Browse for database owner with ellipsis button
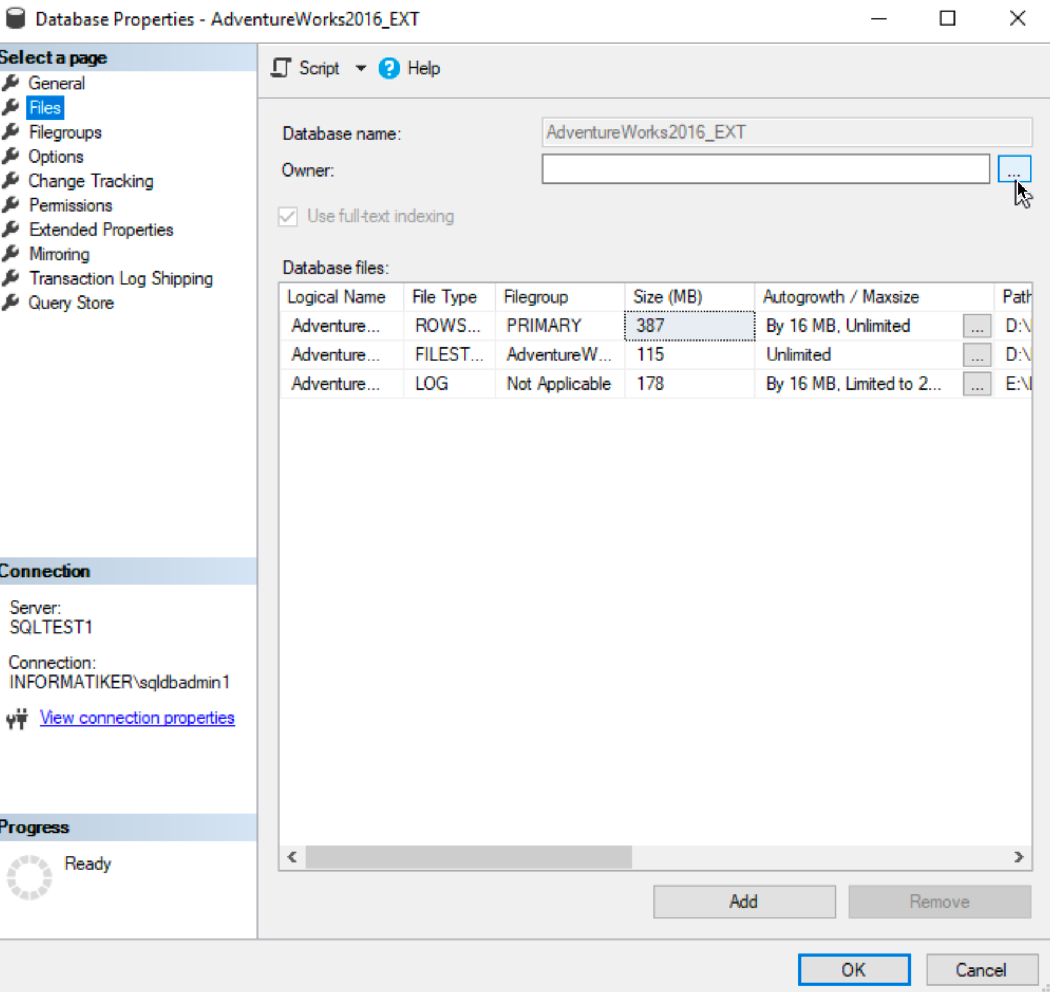1050x992 pixels. [1014, 169]
